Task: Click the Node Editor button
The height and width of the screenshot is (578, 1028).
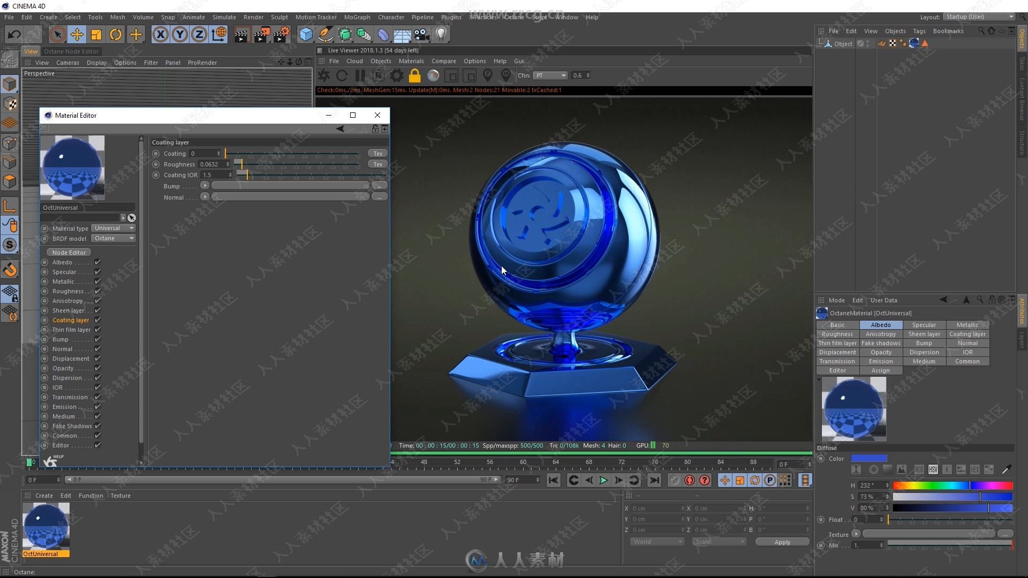Action: 69,252
